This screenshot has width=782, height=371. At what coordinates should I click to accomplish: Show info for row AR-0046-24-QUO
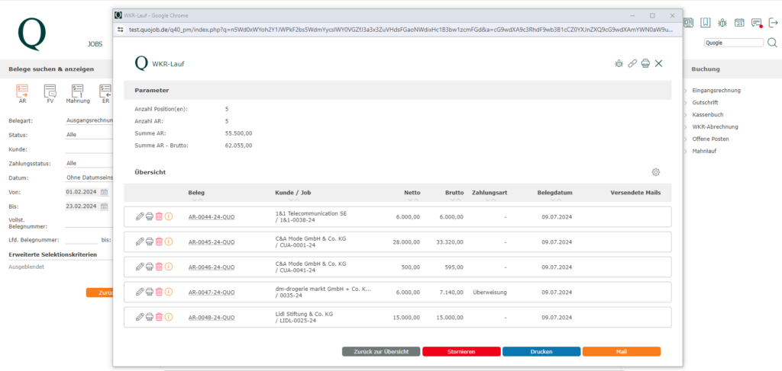[x=169, y=267]
